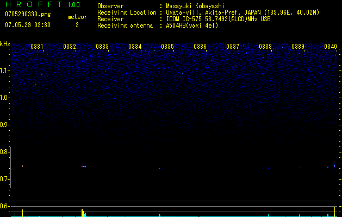Viewport: 342px width, 217px height.
Task: Click receiver value ICOM IC-575 53.7492 MHz
Action: click(218, 19)
